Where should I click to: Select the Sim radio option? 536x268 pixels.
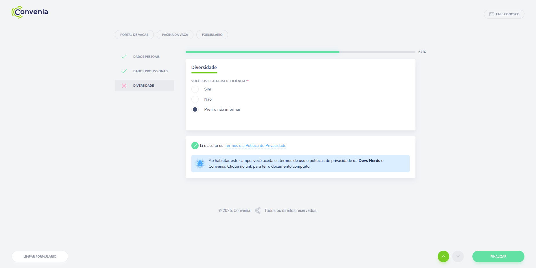tap(195, 89)
